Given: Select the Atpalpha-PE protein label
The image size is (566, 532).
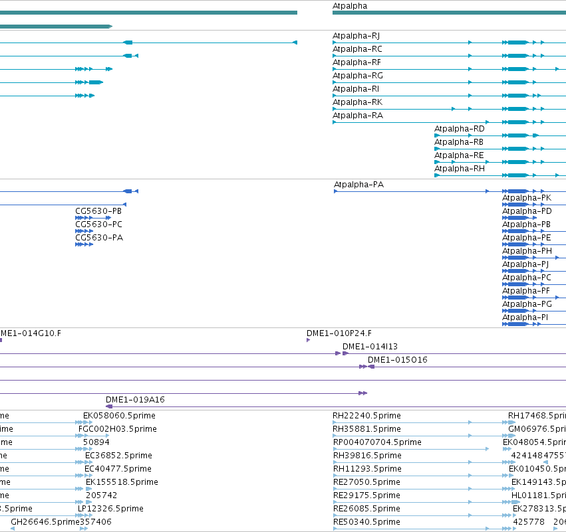Looking at the screenshot, I should click(x=526, y=238).
